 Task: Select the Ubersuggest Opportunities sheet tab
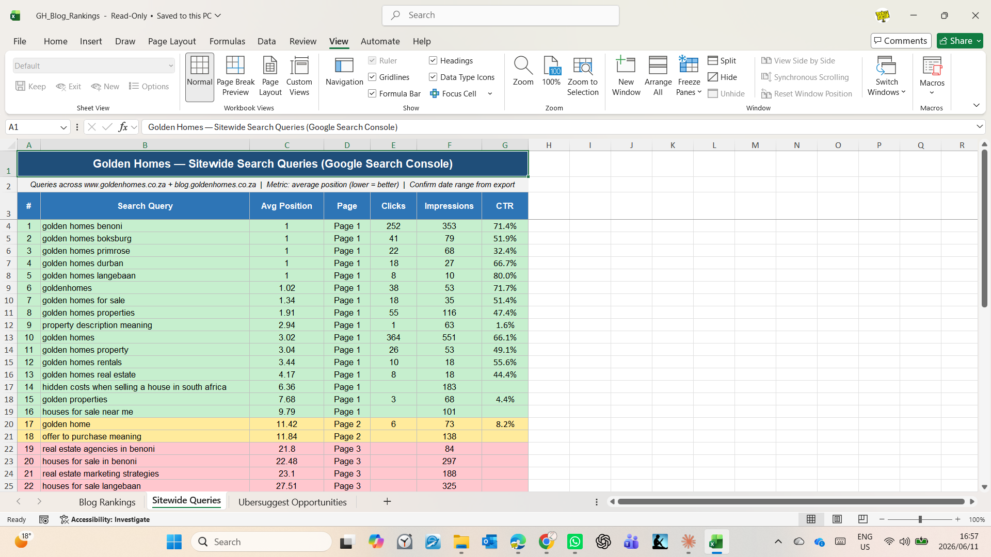292,502
